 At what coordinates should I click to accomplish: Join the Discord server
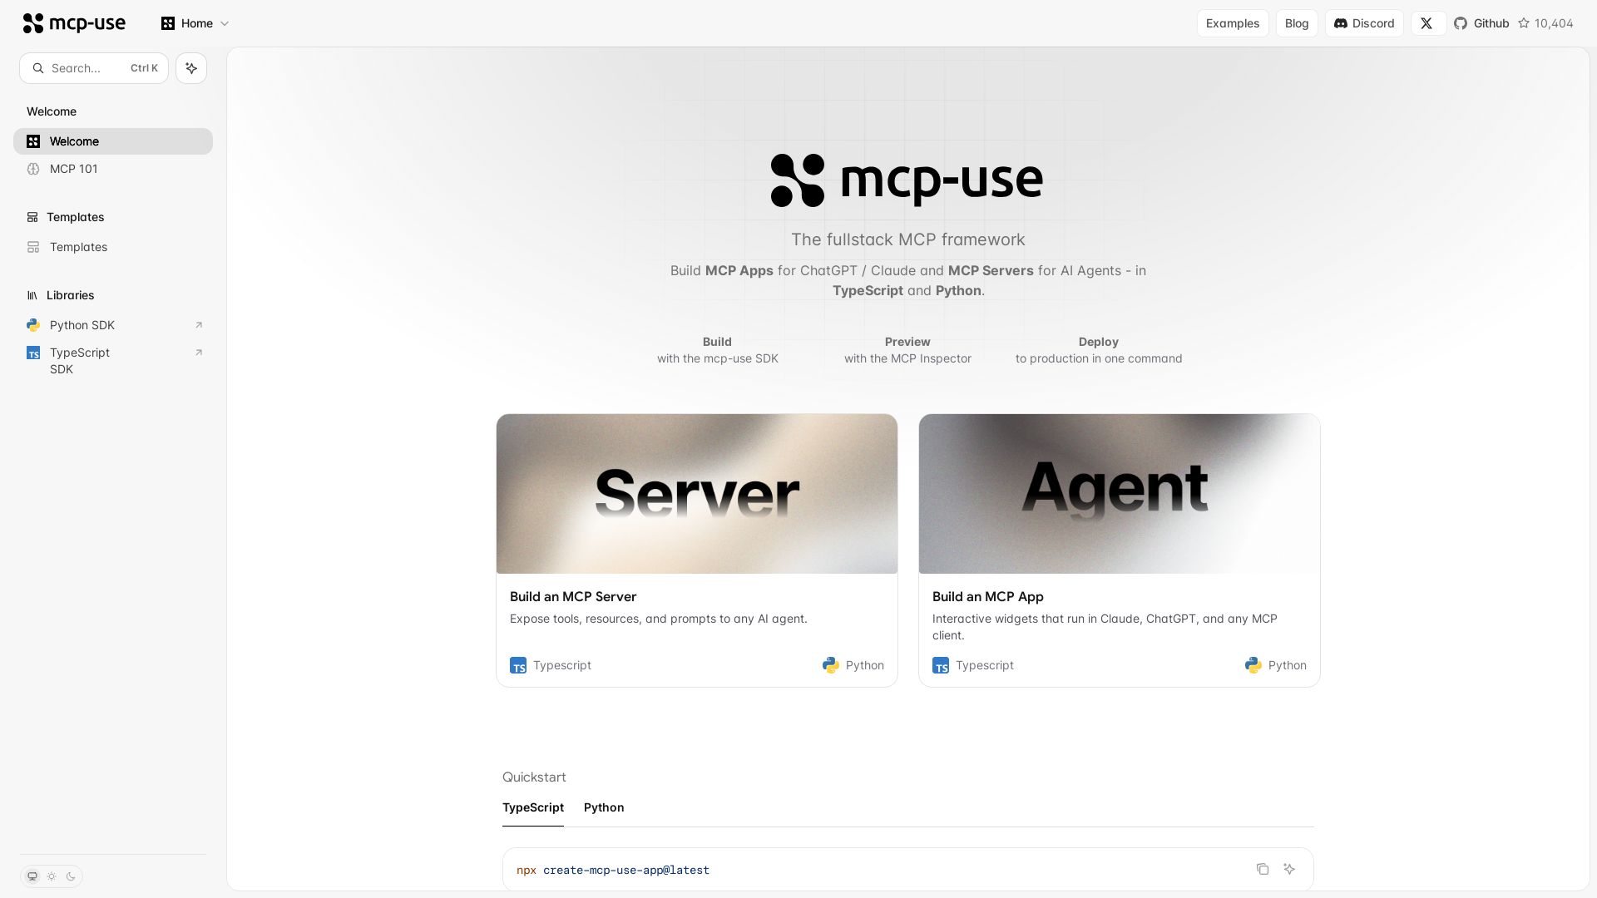click(x=1364, y=23)
